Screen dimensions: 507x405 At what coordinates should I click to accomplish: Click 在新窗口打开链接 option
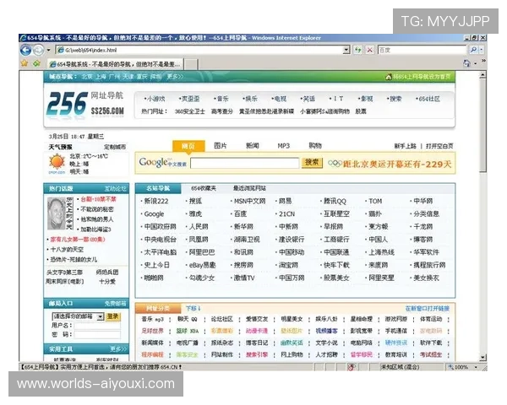427,309
